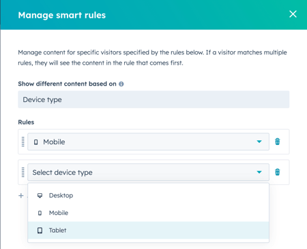Click the Rules heading
This screenshot has height=249, width=307.
26,122
